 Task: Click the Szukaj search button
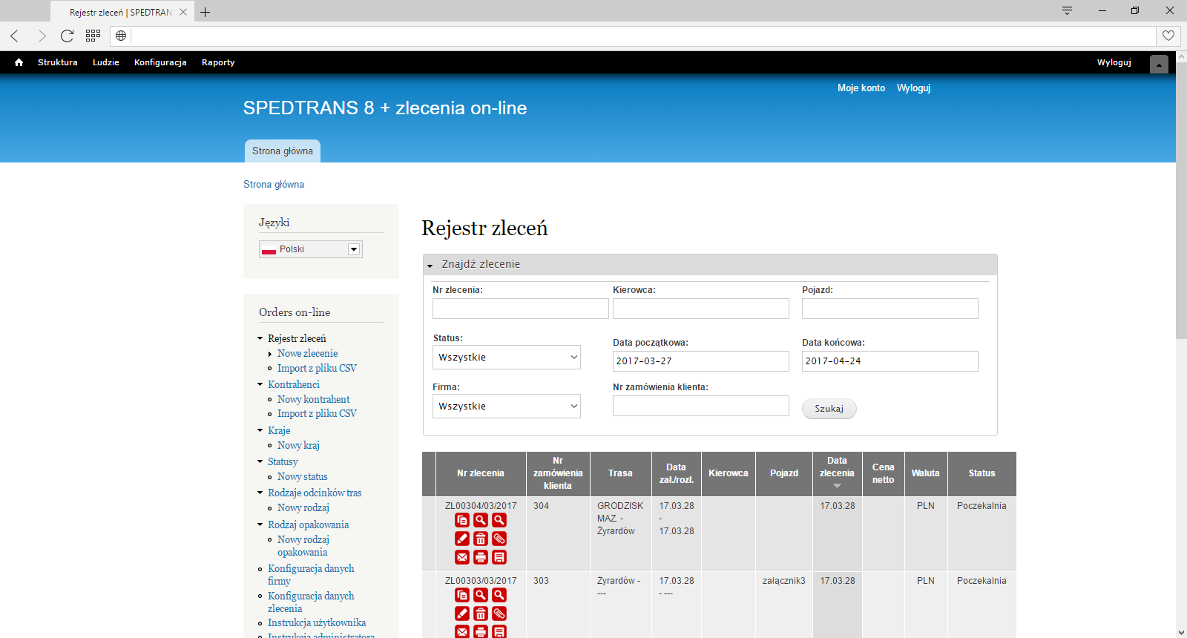tap(829, 409)
